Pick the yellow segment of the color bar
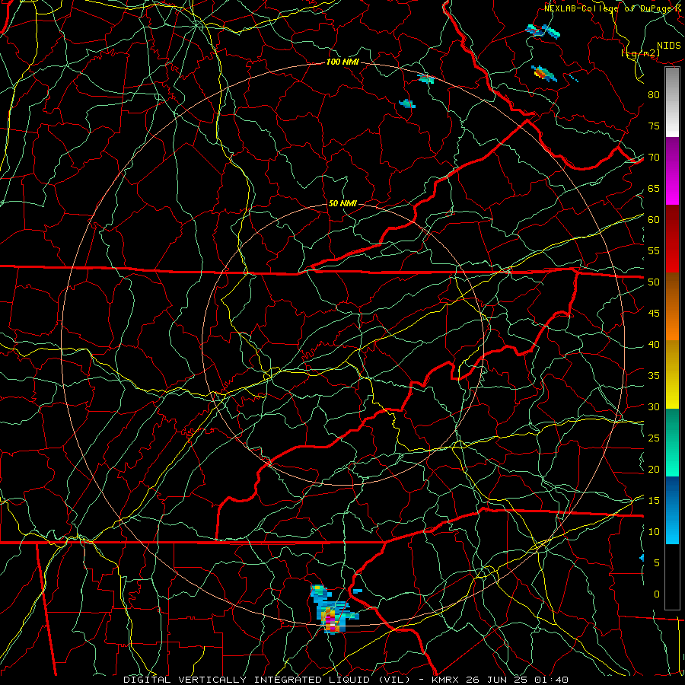This screenshot has width=685, height=685. (x=672, y=374)
